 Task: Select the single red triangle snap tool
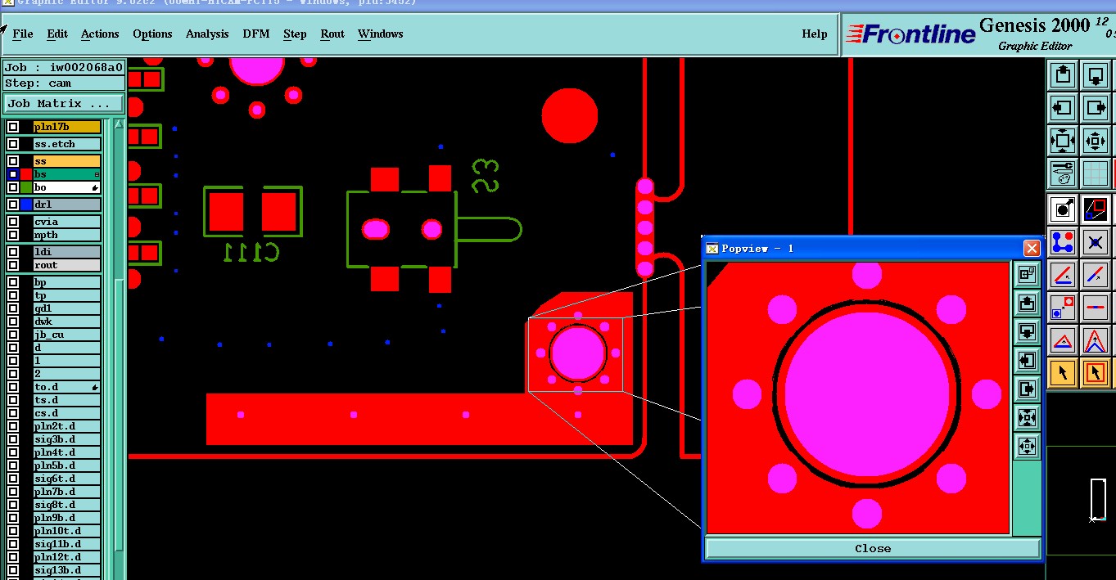1063,340
